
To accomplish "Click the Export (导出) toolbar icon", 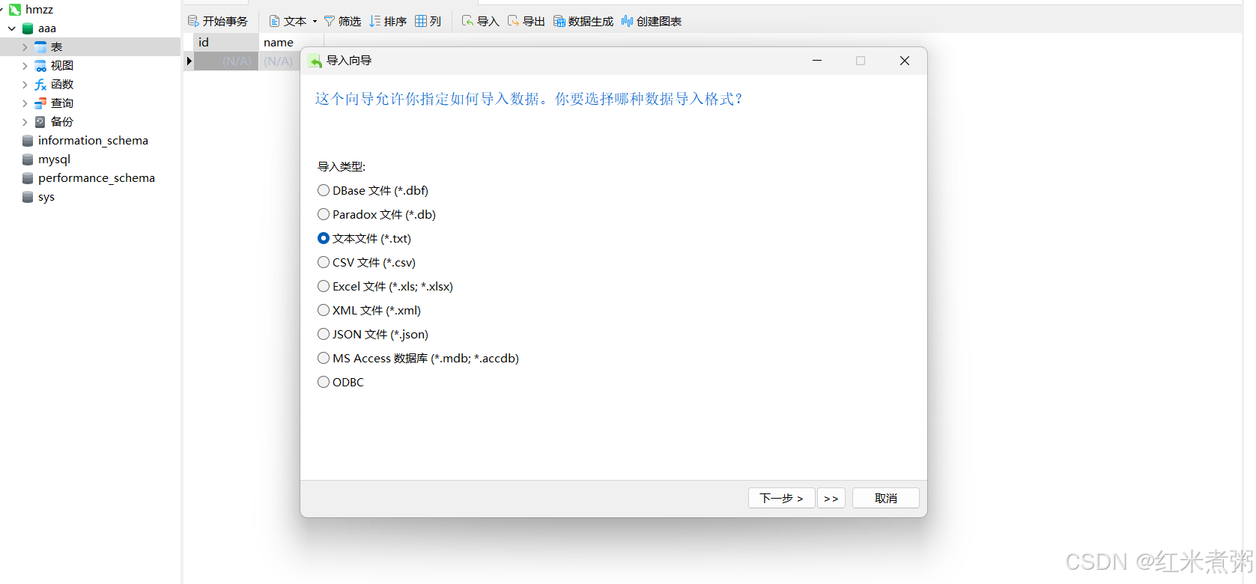I will [514, 21].
